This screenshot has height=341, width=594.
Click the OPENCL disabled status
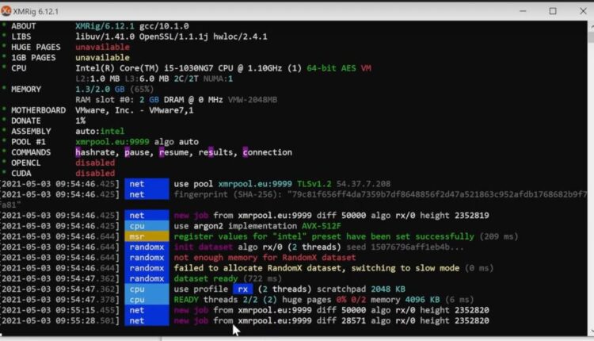tap(95, 163)
